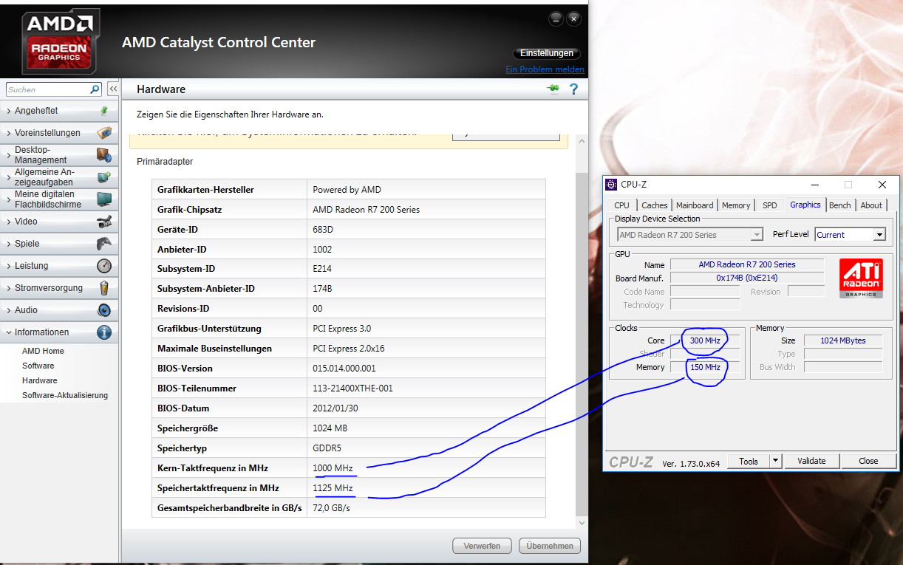
Task: Expand the Voreinstellungen section
Action: 9,133
